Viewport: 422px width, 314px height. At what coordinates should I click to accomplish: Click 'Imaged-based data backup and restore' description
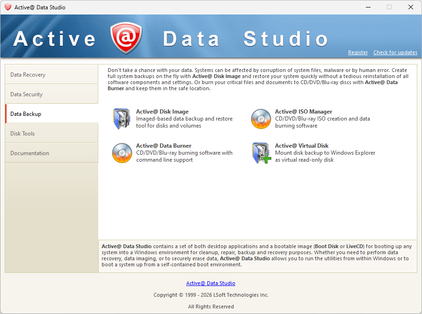pyautogui.click(x=184, y=119)
